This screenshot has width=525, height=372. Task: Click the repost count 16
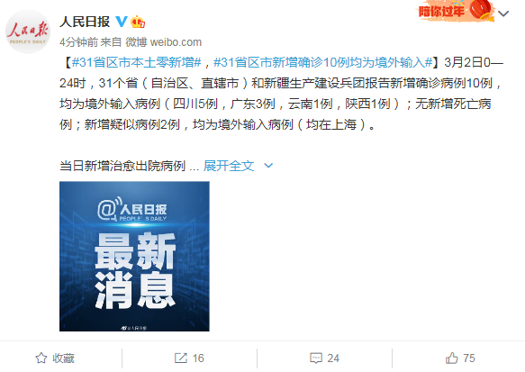198,358
